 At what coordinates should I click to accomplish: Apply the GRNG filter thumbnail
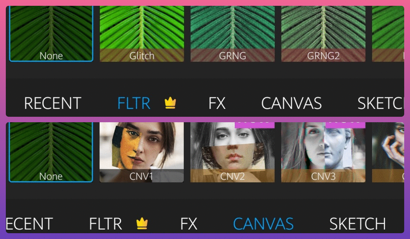click(232, 34)
